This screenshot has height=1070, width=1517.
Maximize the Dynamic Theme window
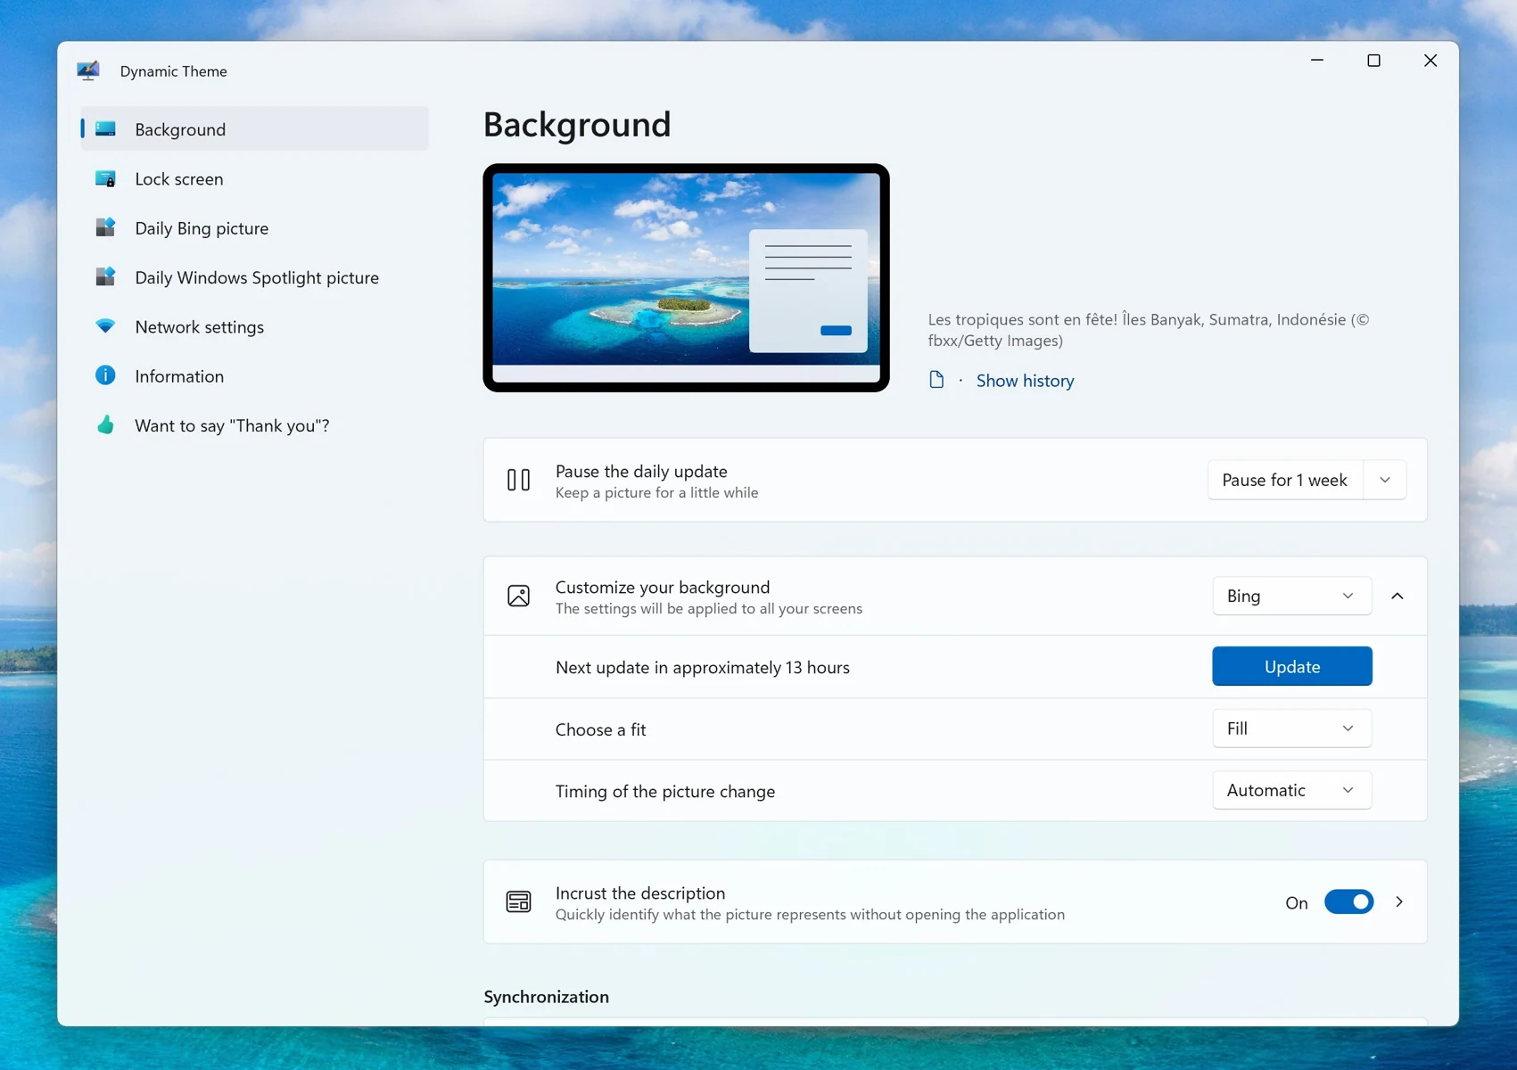[1373, 61]
